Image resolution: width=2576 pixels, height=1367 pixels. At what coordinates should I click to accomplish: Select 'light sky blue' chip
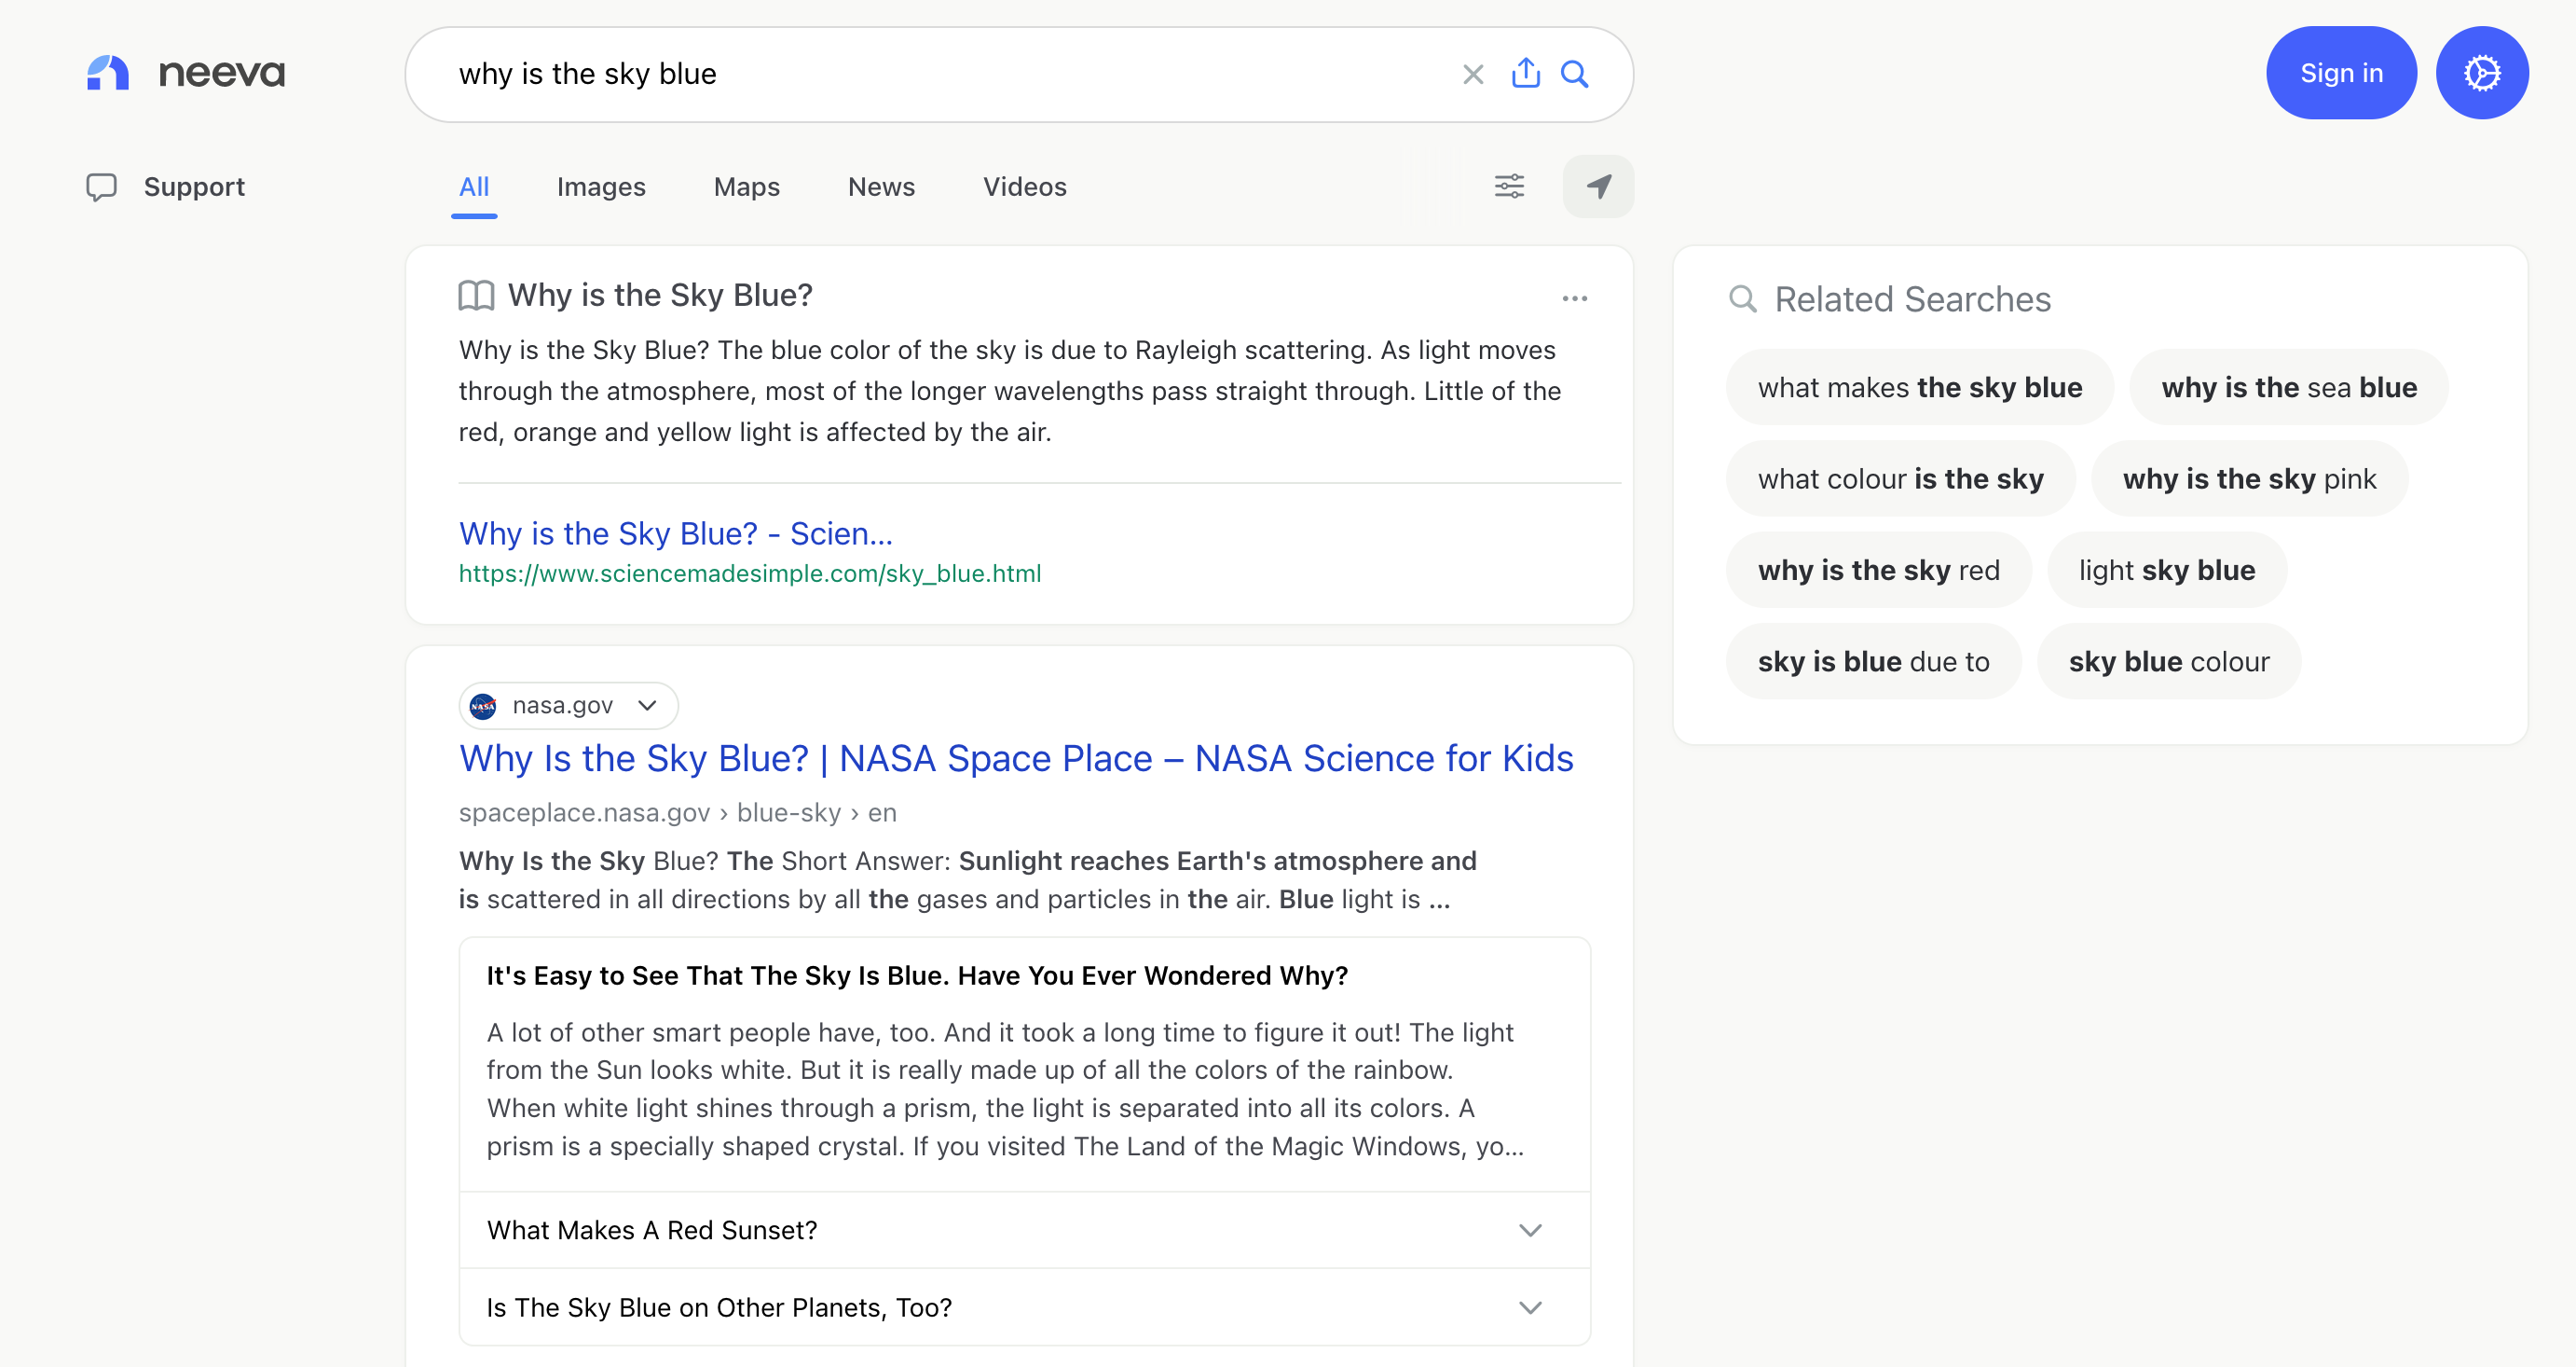pyautogui.click(x=2166, y=570)
